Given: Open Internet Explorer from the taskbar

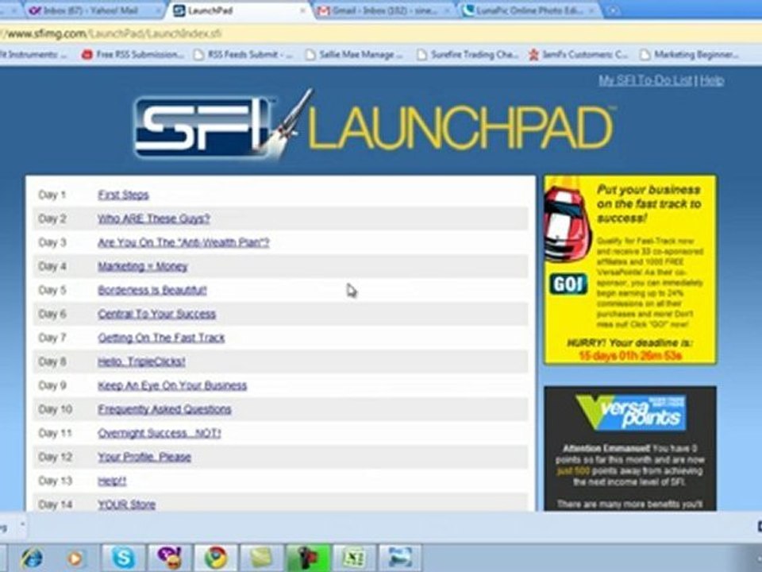Looking at the screenshot, I should click(32, 558).
